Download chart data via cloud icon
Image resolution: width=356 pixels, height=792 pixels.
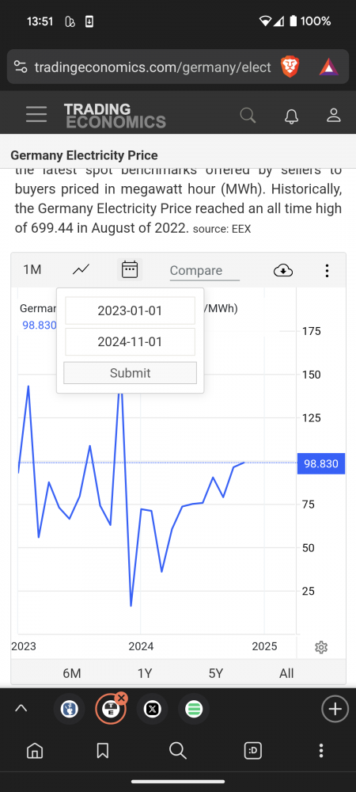(x=283, y=270)
